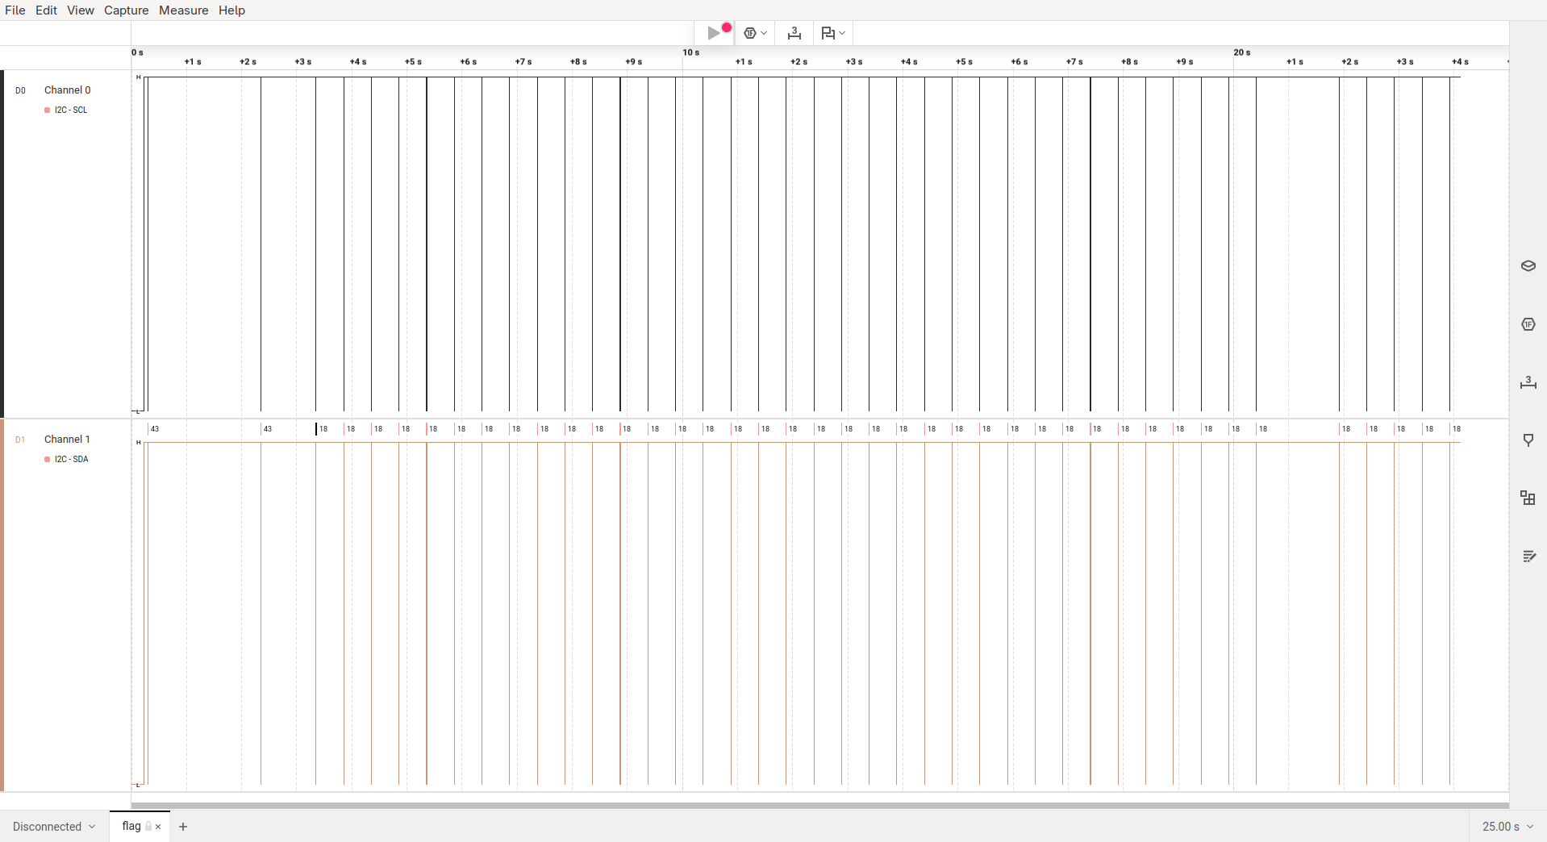Click the hex radix display toolbar icon

[x=750, y=33]
